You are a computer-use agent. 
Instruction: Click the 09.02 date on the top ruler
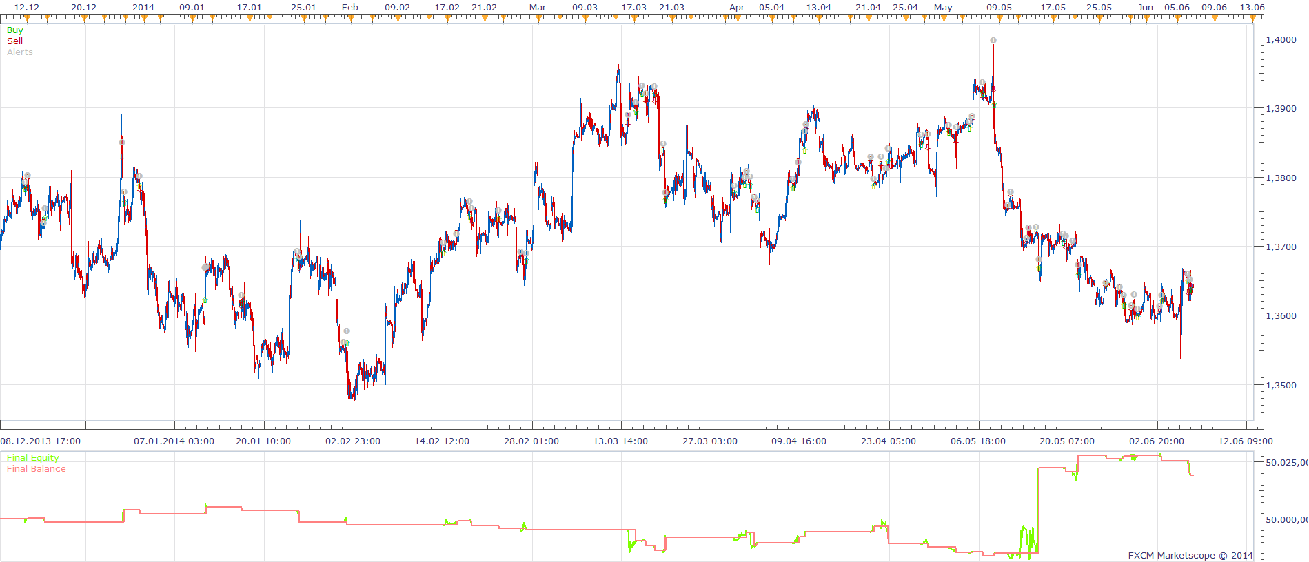pyautogui.click(x=398, y=8)
